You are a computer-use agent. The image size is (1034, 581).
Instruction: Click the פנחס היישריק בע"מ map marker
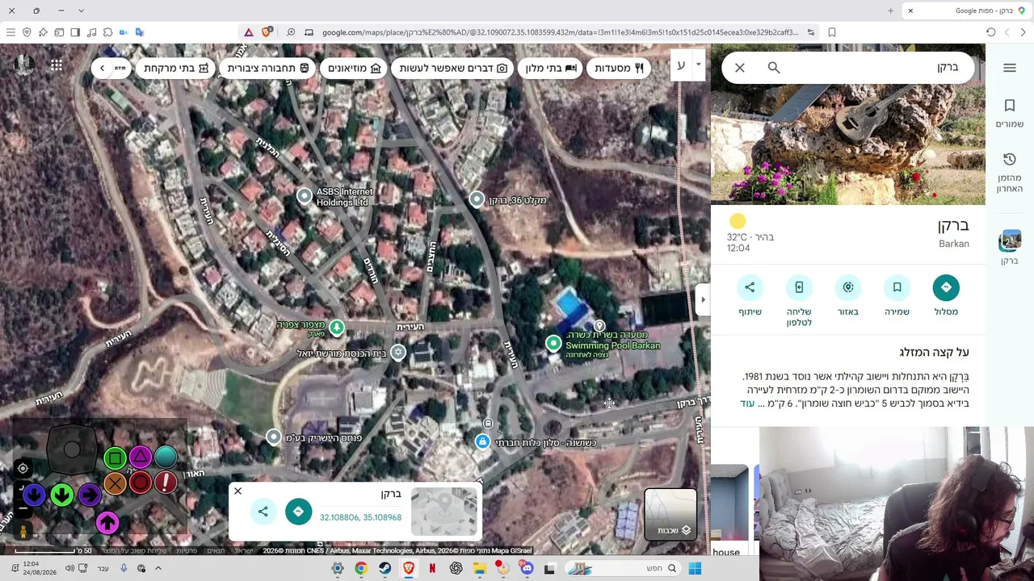(x=274, y=437)
